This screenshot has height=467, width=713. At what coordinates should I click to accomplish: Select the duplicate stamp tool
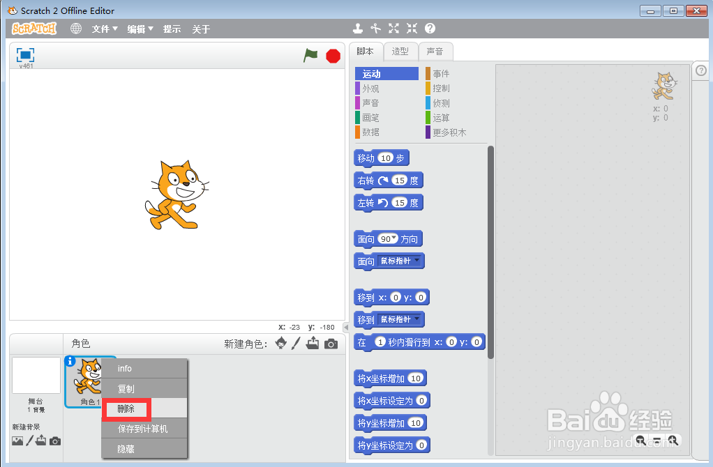point(358,29)
